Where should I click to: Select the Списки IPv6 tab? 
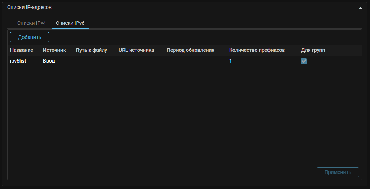pos(70,23)
